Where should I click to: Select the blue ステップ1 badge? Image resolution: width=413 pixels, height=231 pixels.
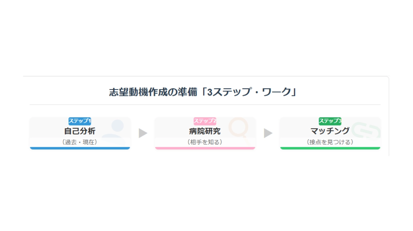click(80, 121)
